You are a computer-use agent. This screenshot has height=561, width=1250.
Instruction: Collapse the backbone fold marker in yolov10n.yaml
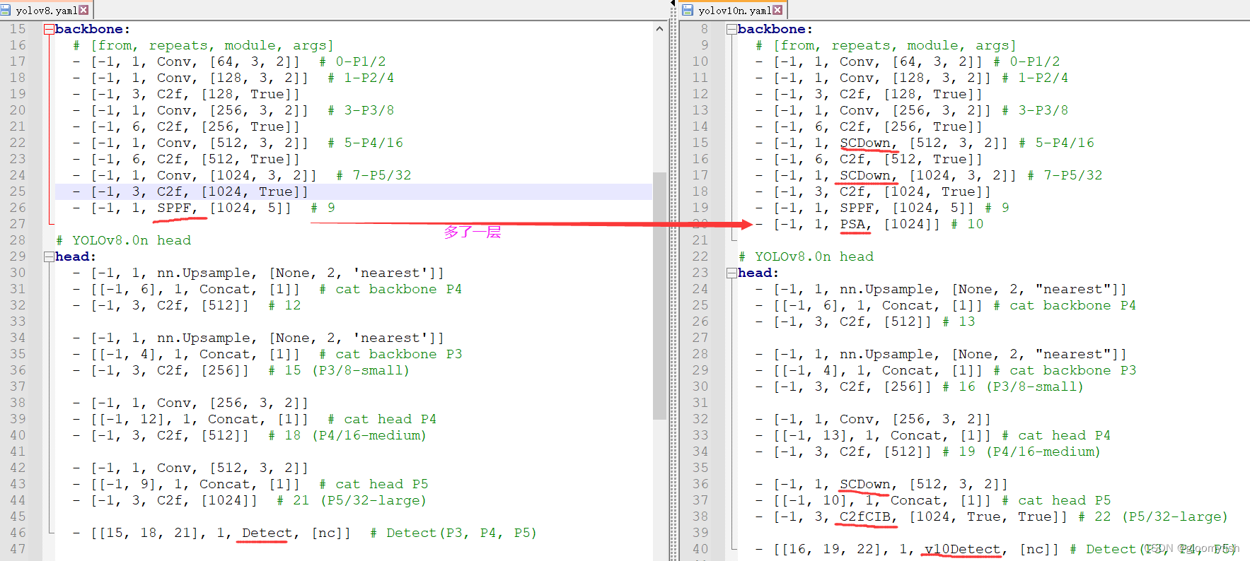point(731,29)
